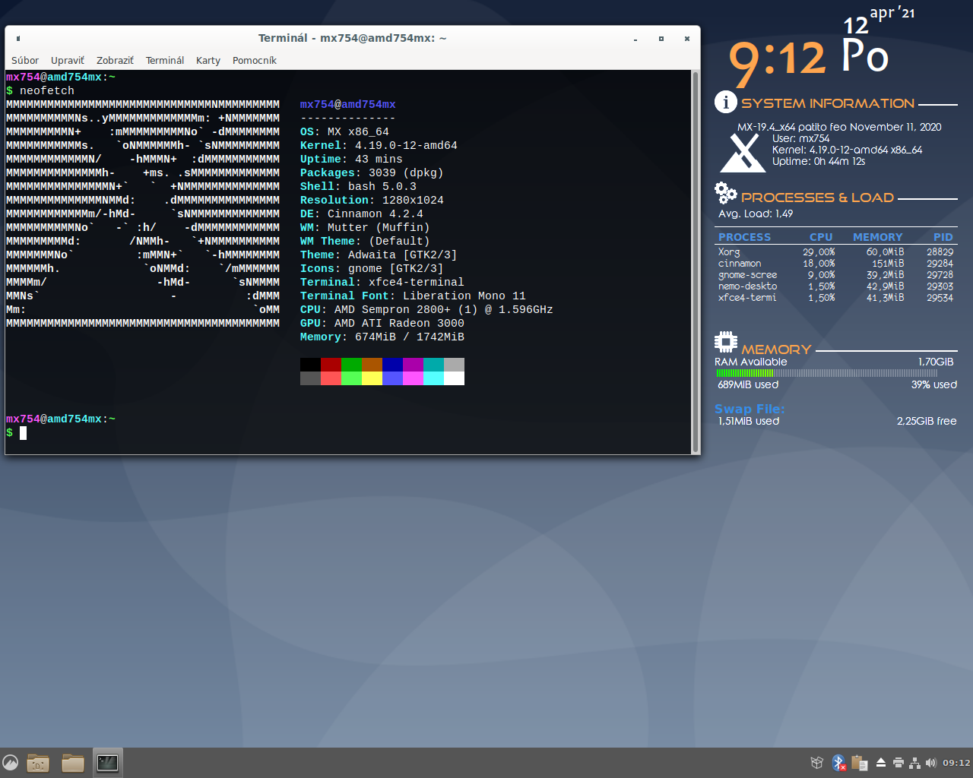
Task: Click the 'DE: Cinnamon 4.2.4' line
Action: (362, 213)
